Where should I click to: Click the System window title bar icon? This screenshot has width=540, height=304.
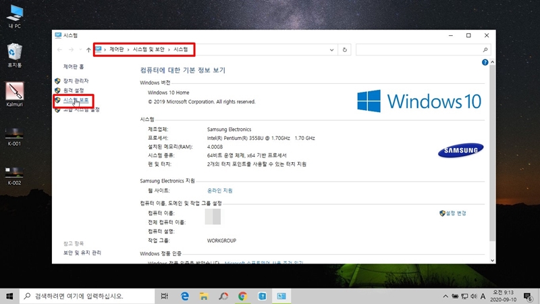(58, 35)
